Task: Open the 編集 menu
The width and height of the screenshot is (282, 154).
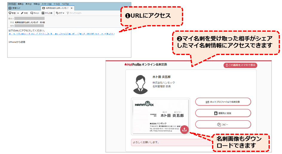Action: coord(21,4)
